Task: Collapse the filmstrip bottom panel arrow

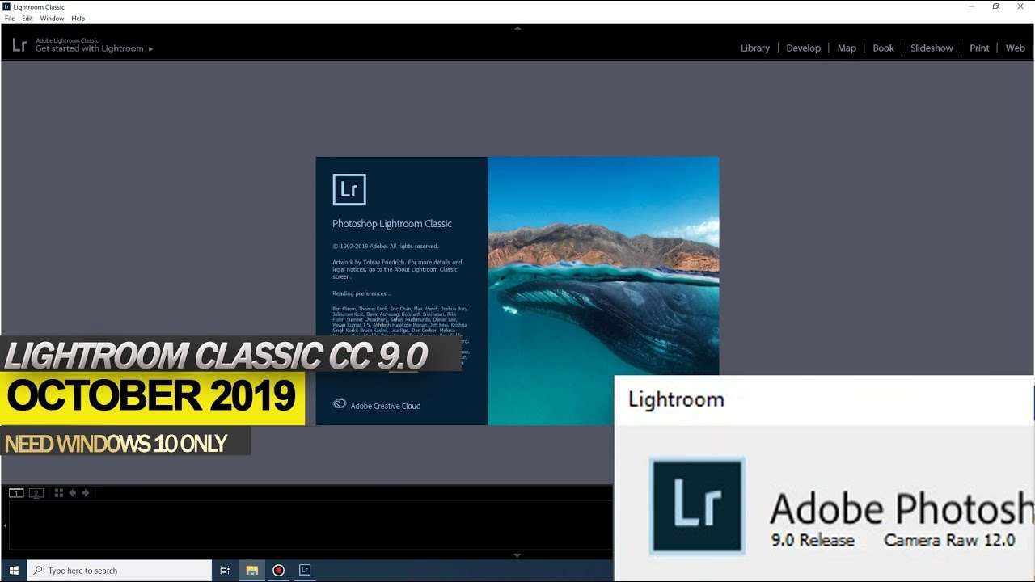Action: click(x=517, y=555)
